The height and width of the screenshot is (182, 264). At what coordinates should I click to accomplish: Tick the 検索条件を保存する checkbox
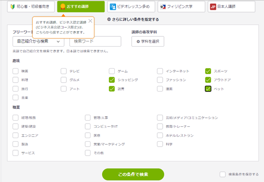pos(223,174)
